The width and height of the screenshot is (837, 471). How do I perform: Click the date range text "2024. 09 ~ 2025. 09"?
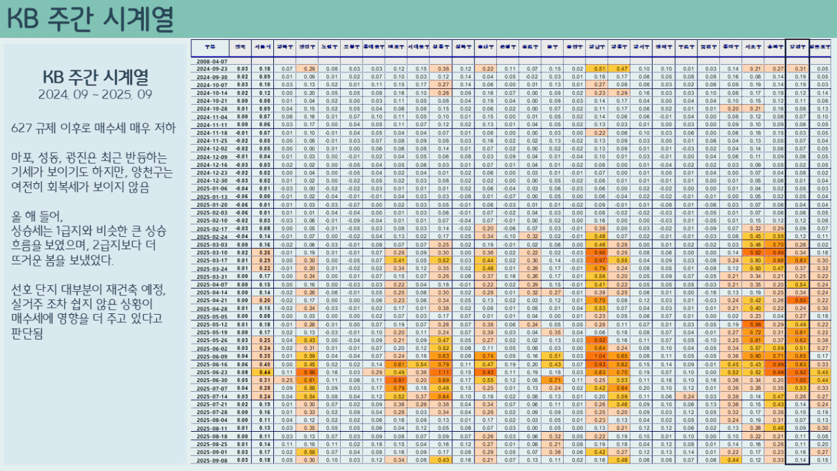pyautogui.click(x=96, y=95)
